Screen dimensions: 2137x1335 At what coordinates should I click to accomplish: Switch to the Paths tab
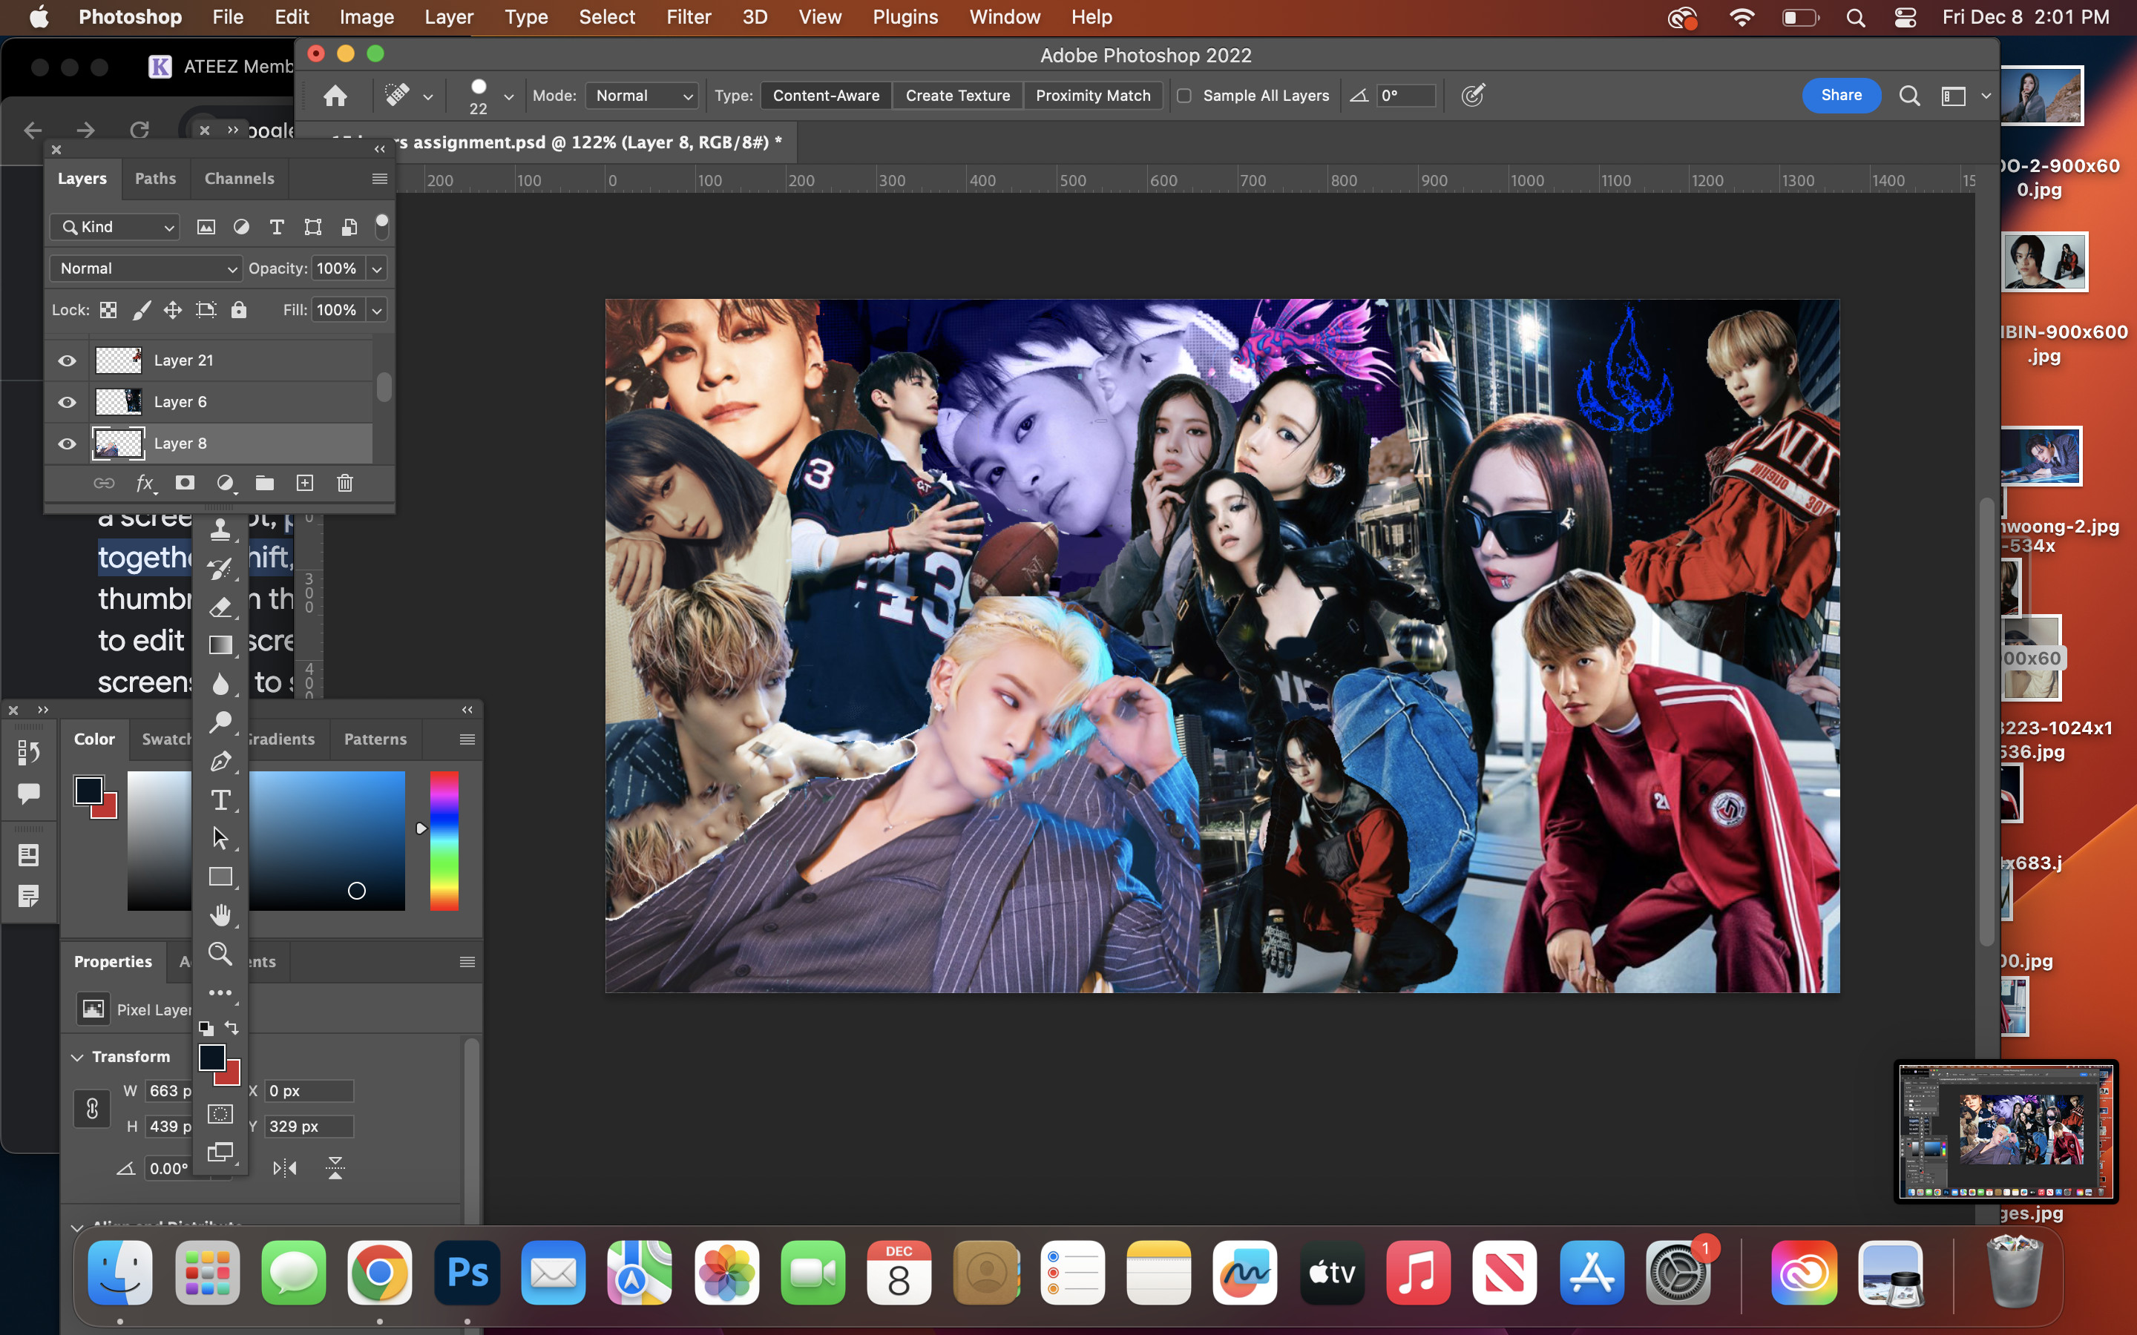(155, 178)
